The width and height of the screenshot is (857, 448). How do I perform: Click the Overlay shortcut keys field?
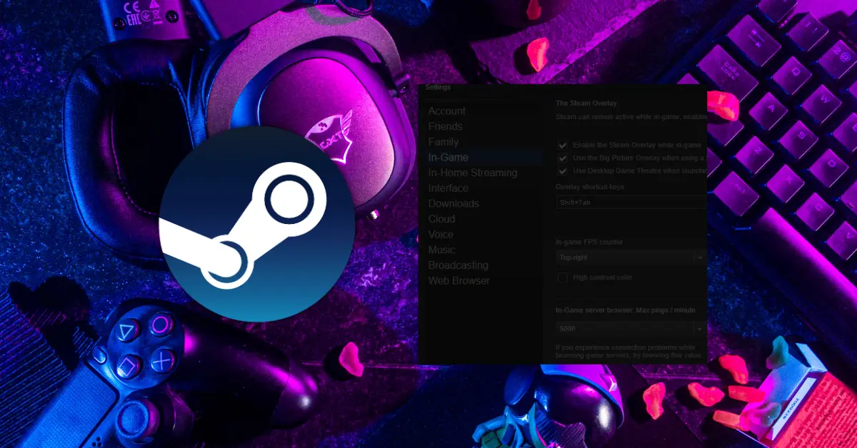click(x=628, y=202)
